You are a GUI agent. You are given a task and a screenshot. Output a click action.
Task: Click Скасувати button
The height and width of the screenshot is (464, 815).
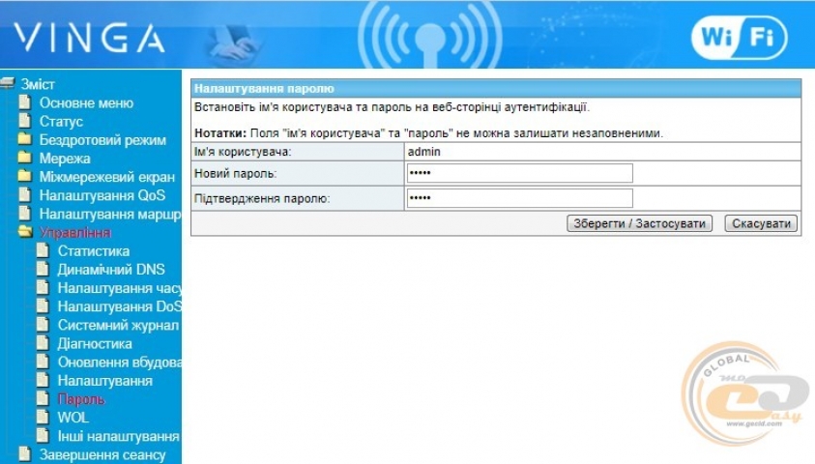[x=761, y=223]
